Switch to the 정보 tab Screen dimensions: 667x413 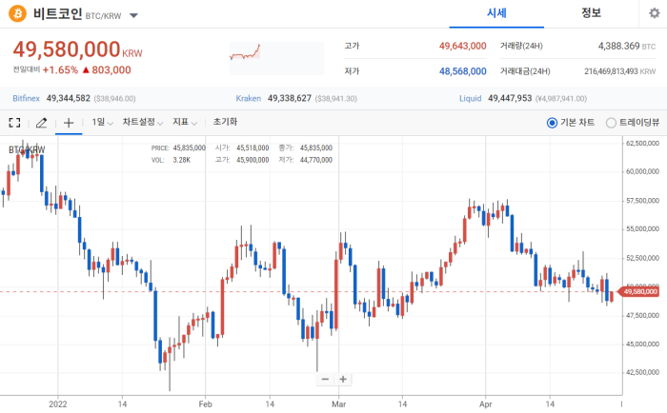591,13
